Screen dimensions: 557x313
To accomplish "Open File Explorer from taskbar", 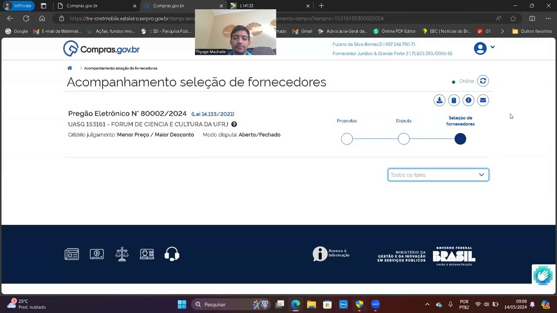I will tap(311, 304).
